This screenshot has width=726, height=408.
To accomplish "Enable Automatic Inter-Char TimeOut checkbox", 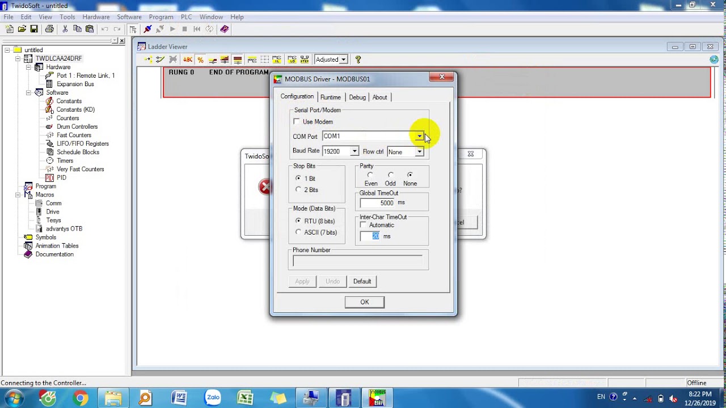I will [x=364, y=225].
